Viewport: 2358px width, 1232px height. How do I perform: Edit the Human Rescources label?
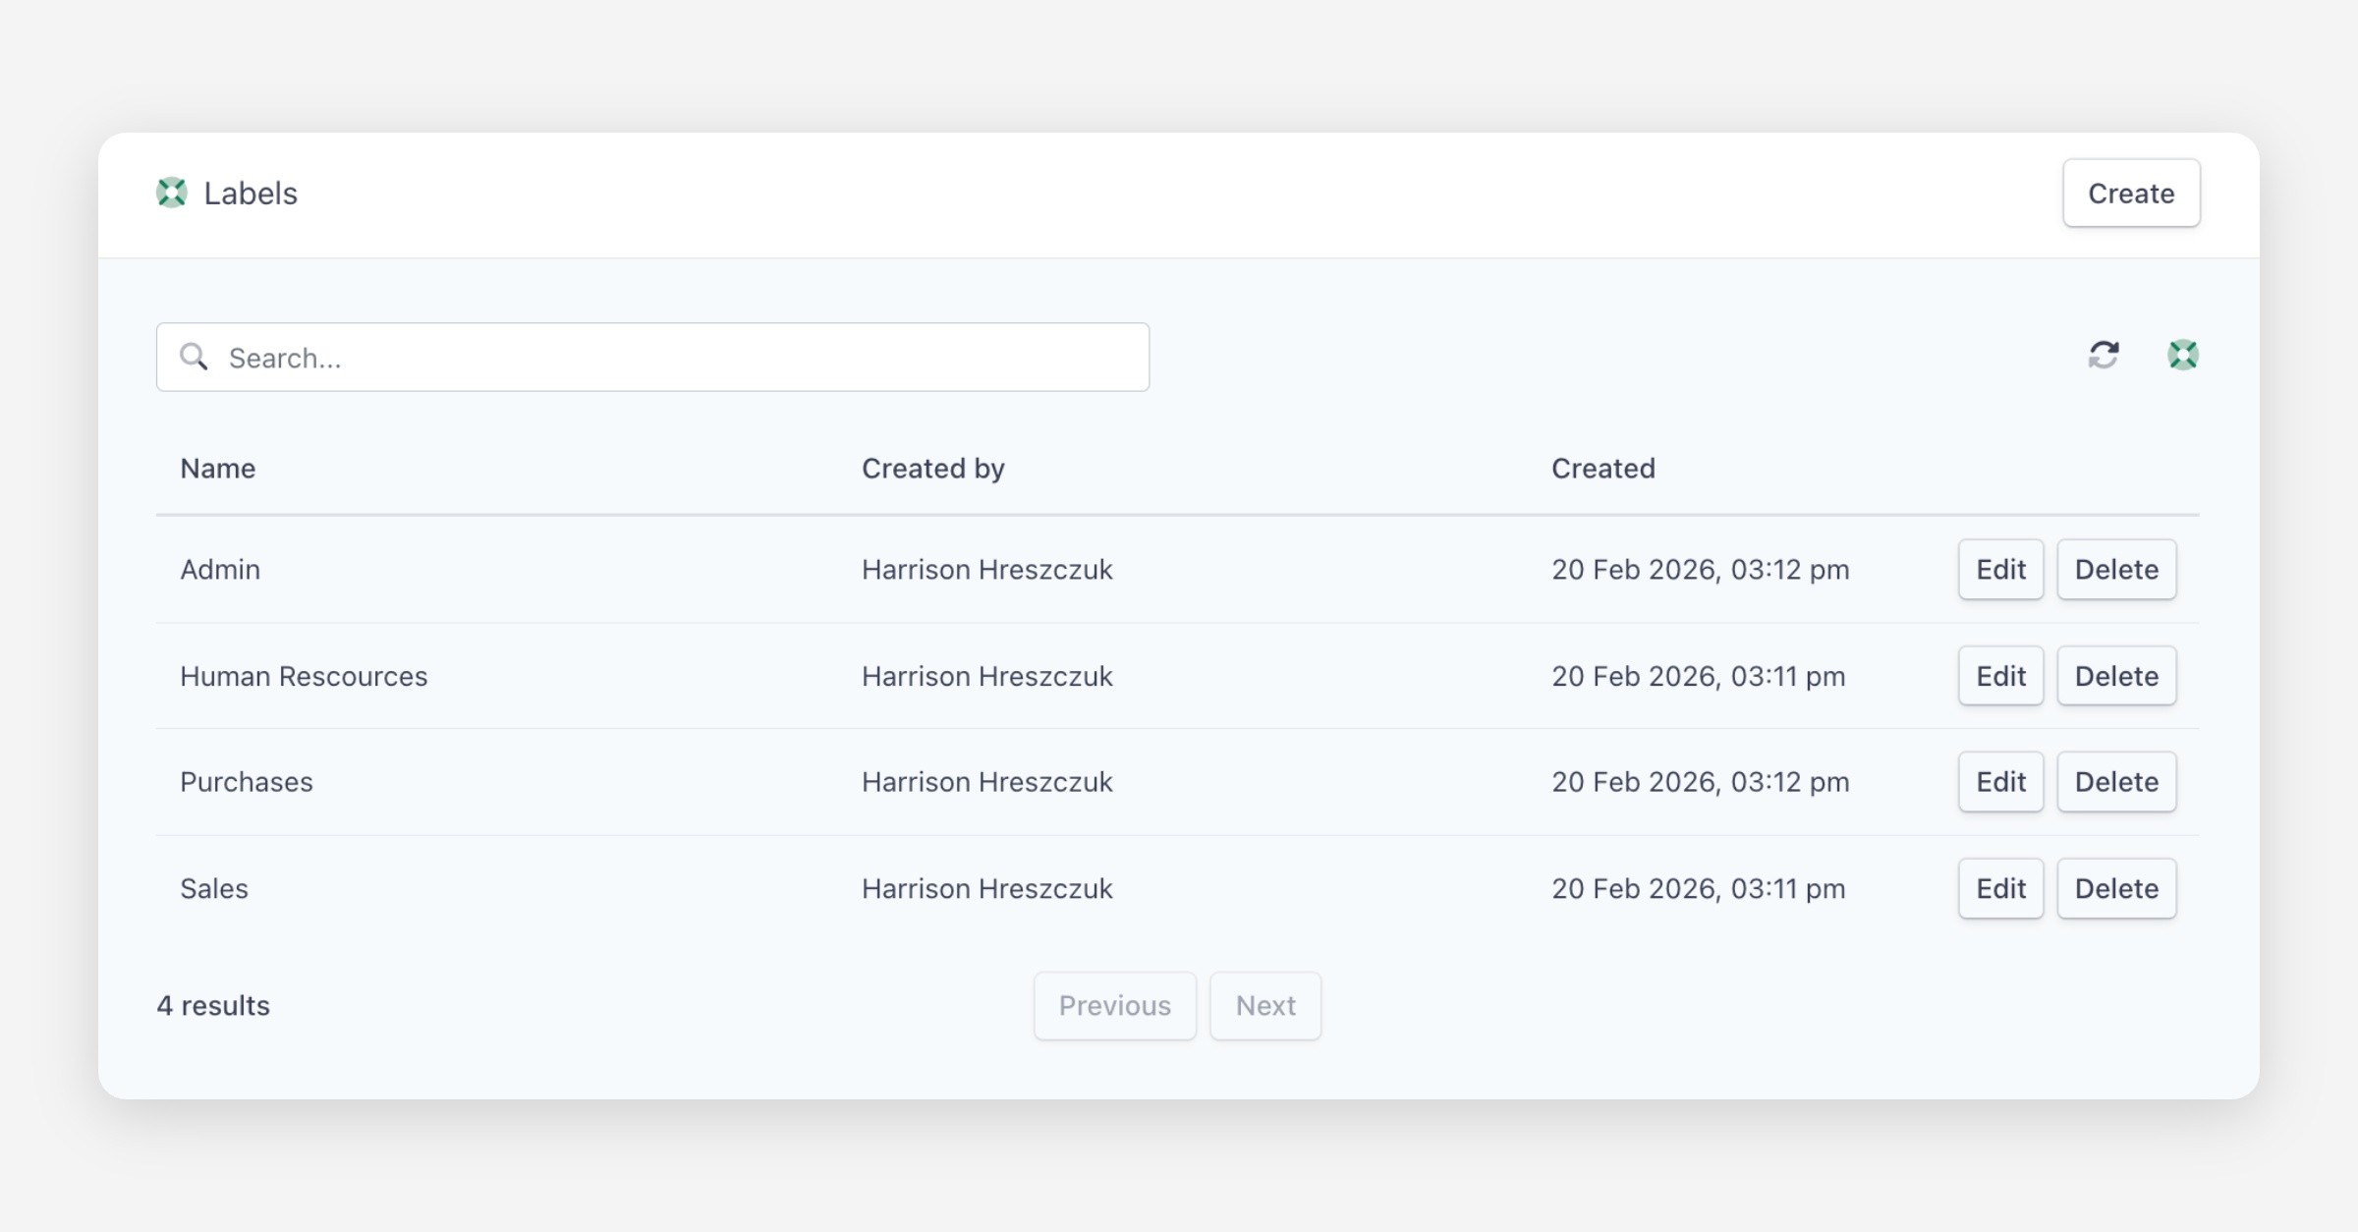coord(2000,676)
